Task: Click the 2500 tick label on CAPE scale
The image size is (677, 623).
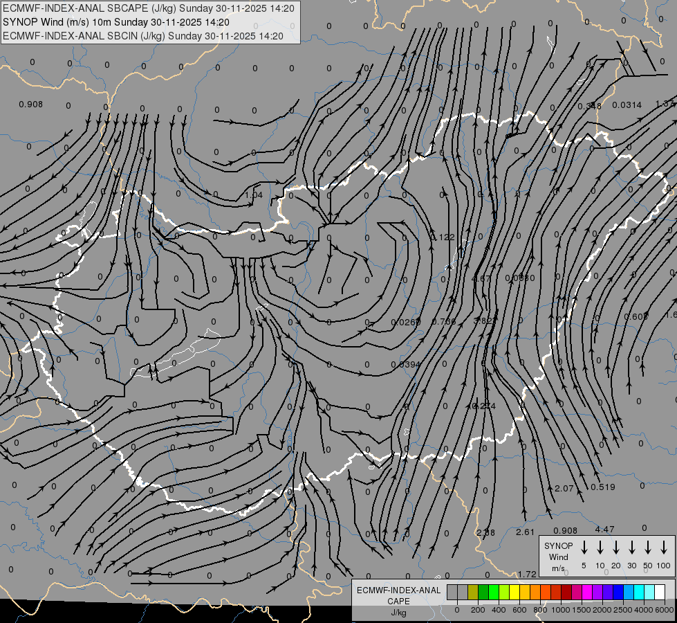Action: coord(623,610)
